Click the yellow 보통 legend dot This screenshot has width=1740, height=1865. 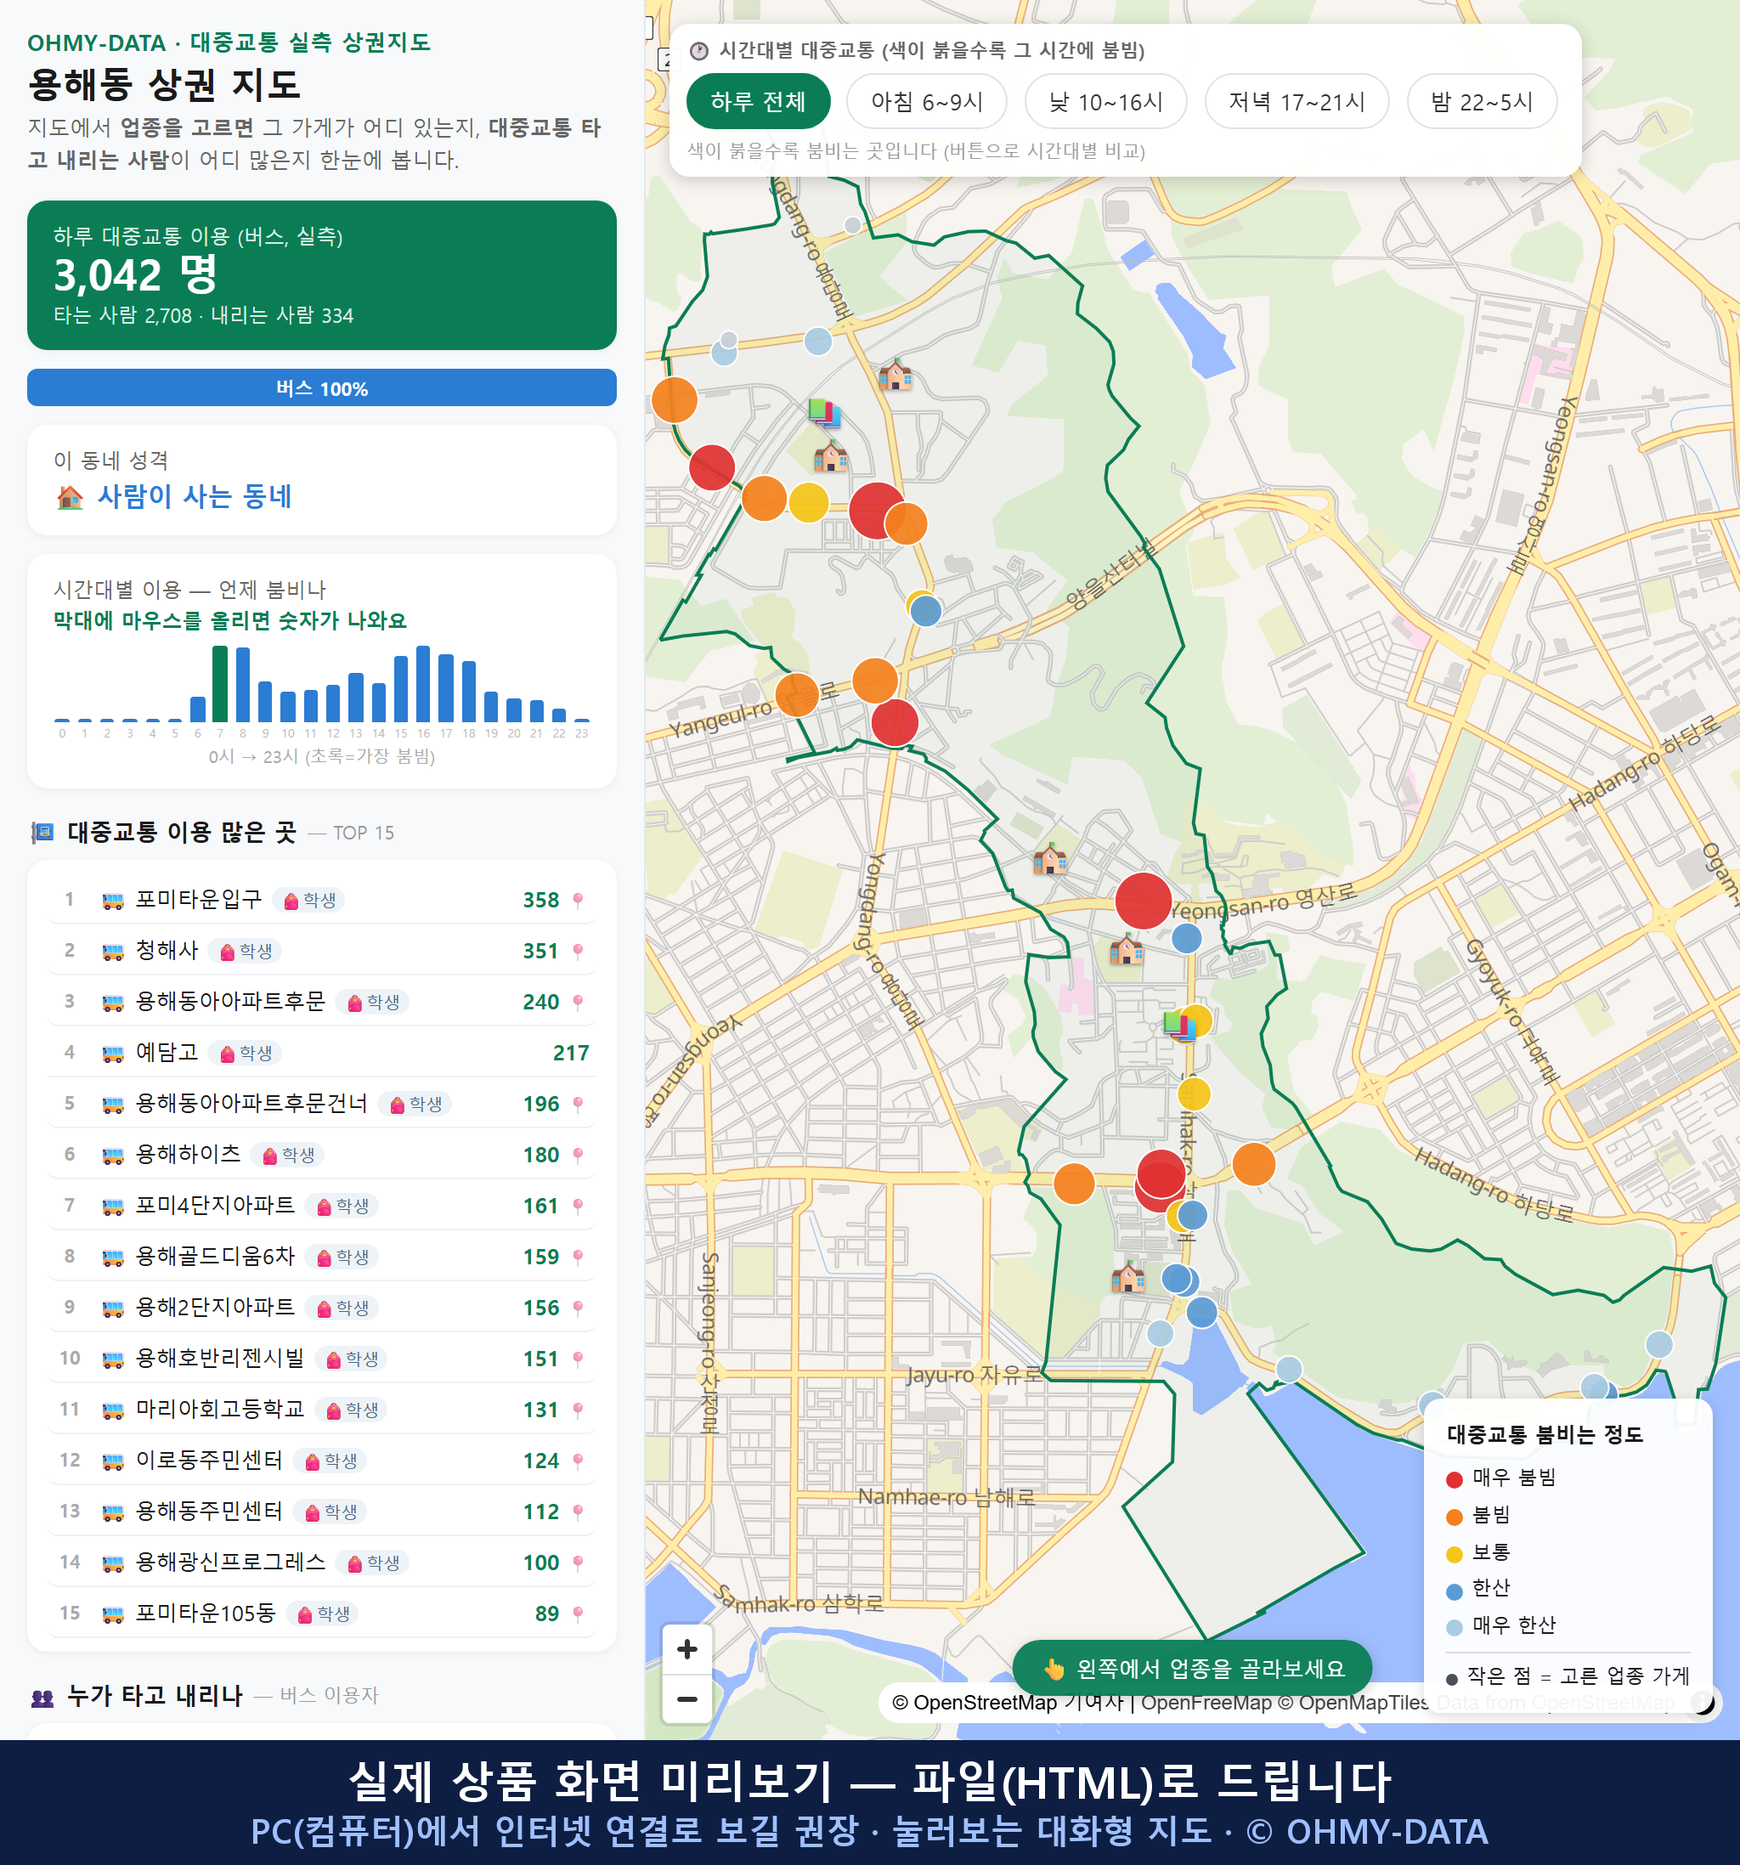pos(1454,1555)
